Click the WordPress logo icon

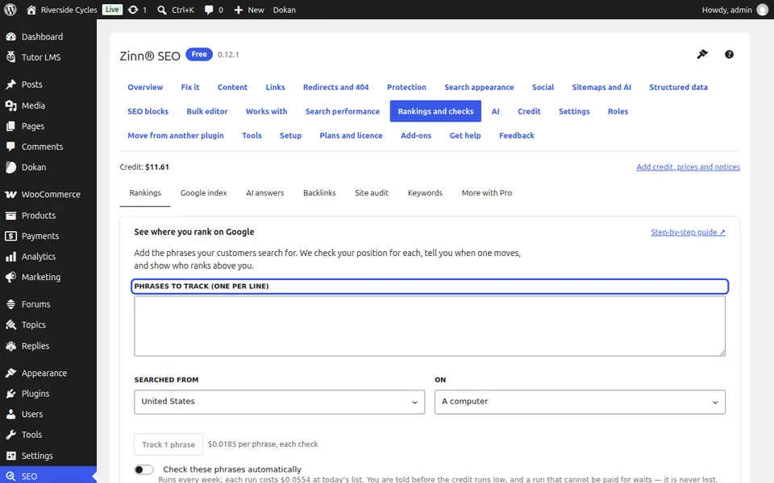click(10, 10)
